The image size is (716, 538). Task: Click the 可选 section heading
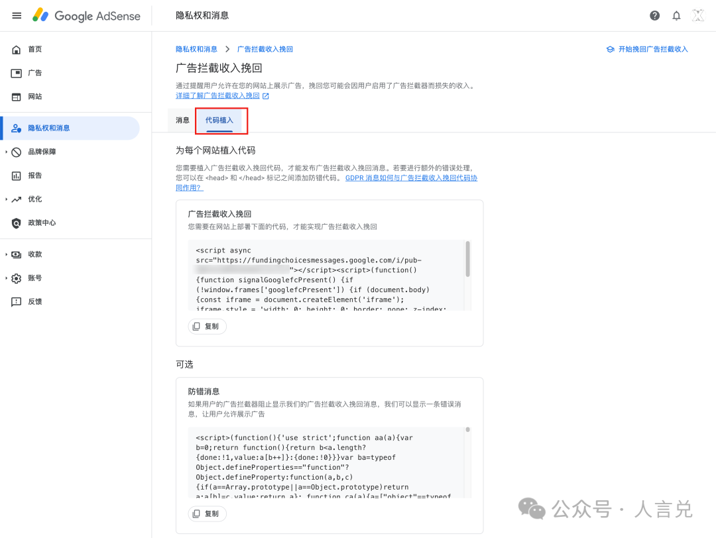(x=184, y=364)
